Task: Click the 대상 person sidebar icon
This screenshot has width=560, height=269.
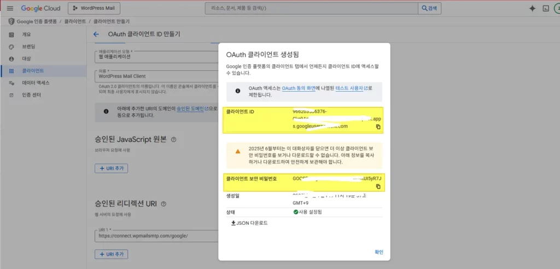Action: point(11,58)
